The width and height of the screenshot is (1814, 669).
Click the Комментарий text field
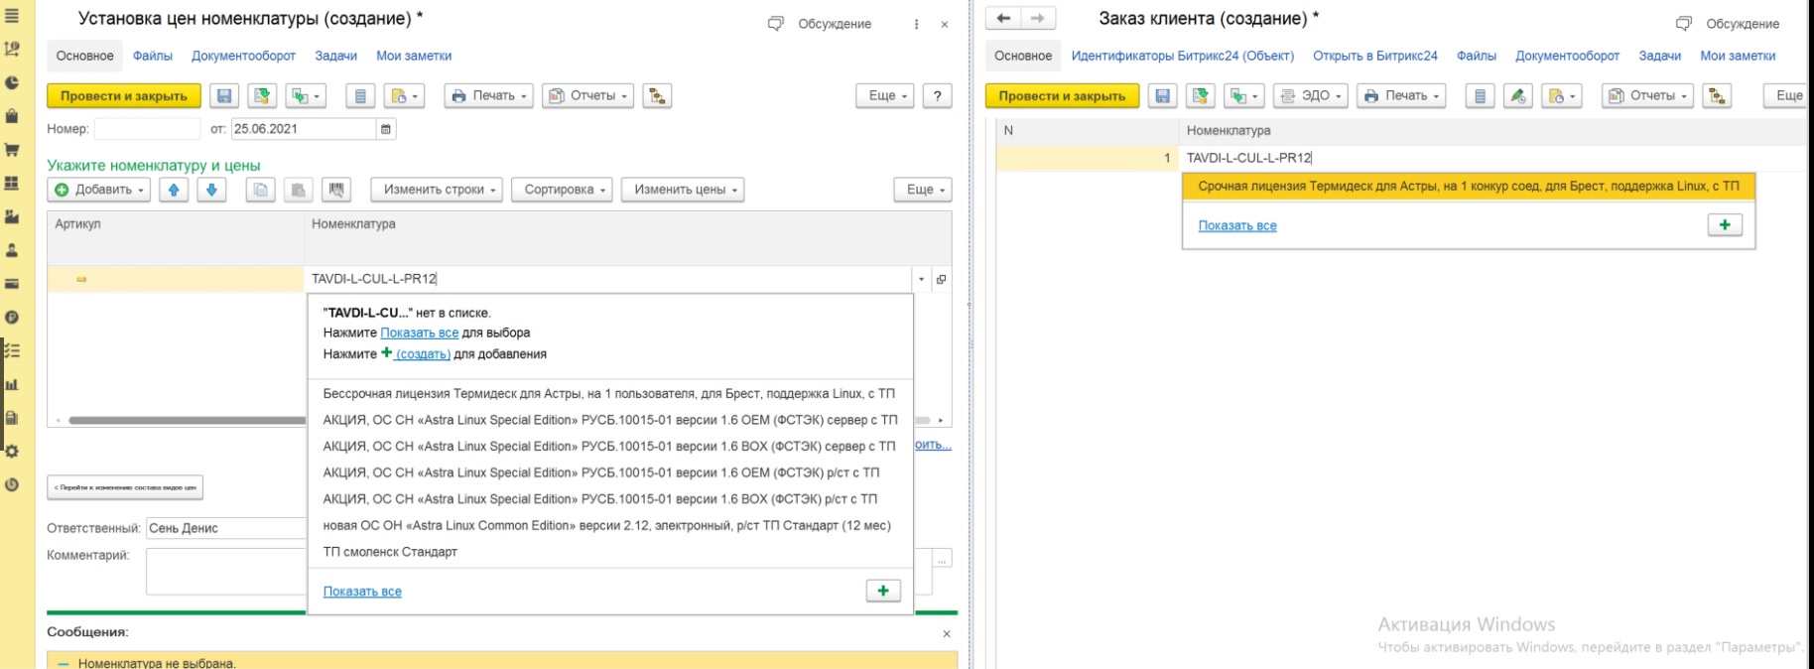226,571
